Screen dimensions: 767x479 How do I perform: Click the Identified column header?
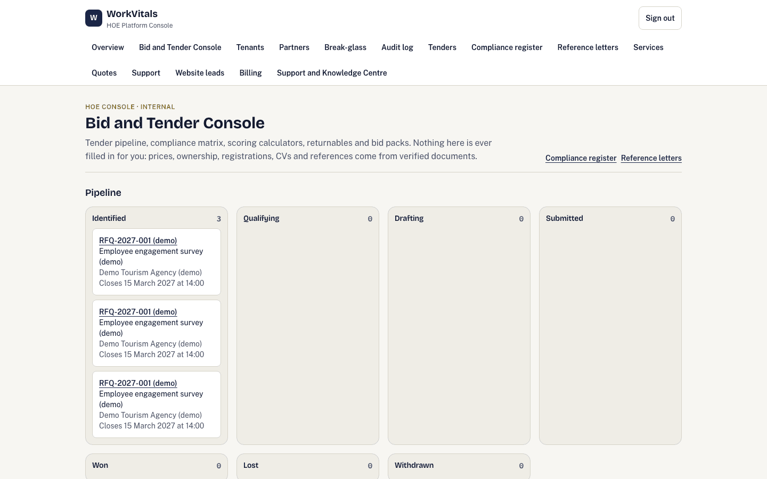(x=109, y=218)
